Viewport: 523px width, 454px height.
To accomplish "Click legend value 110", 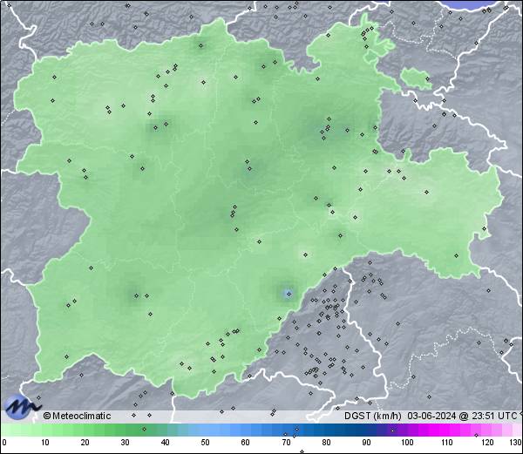I will coord(447,443).
